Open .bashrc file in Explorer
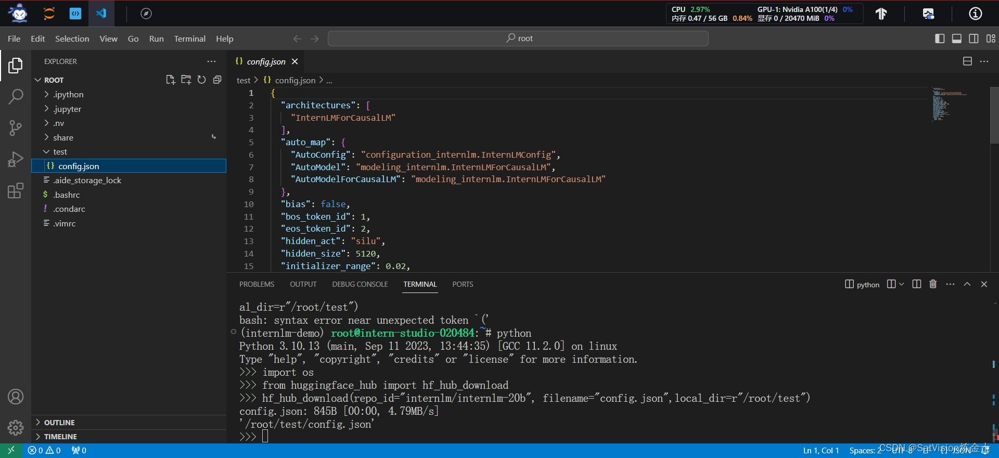Screen dimensions: 999x458 coord(66,195)
